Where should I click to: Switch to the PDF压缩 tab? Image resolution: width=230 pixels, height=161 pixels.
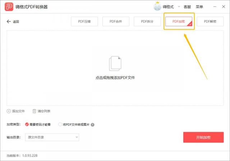click(x=84, y=21)
